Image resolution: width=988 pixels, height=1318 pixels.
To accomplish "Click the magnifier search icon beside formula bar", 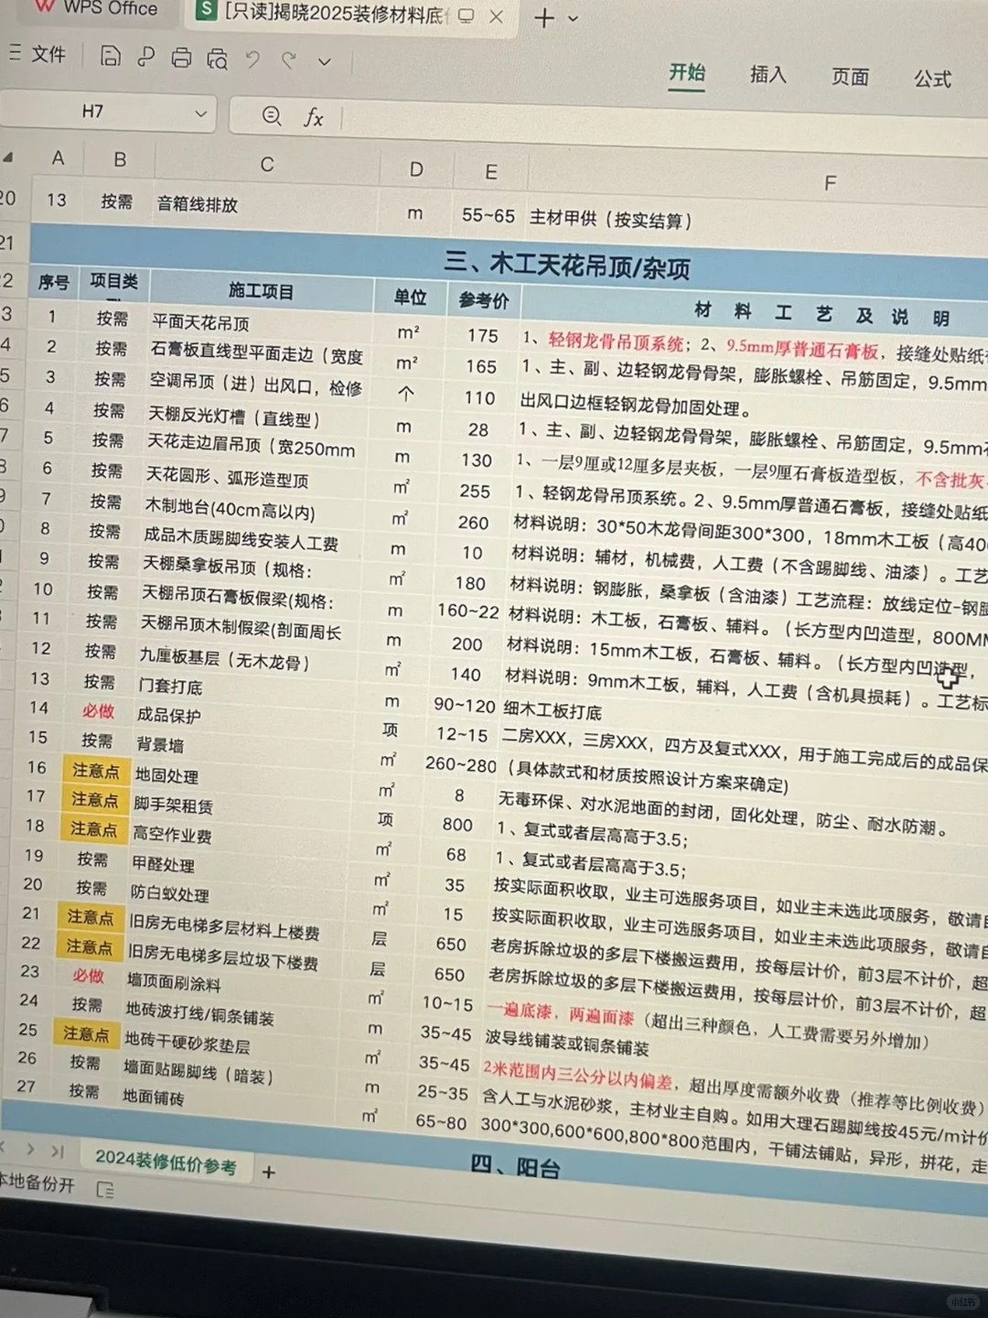I will point(271,116).
